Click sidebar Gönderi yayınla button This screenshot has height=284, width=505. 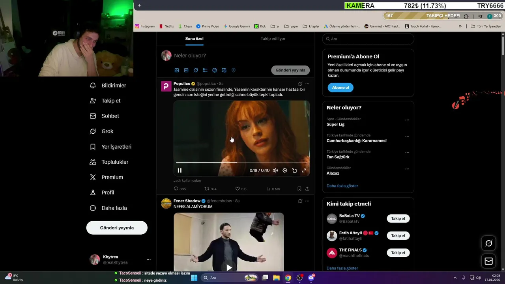point(117,228)
